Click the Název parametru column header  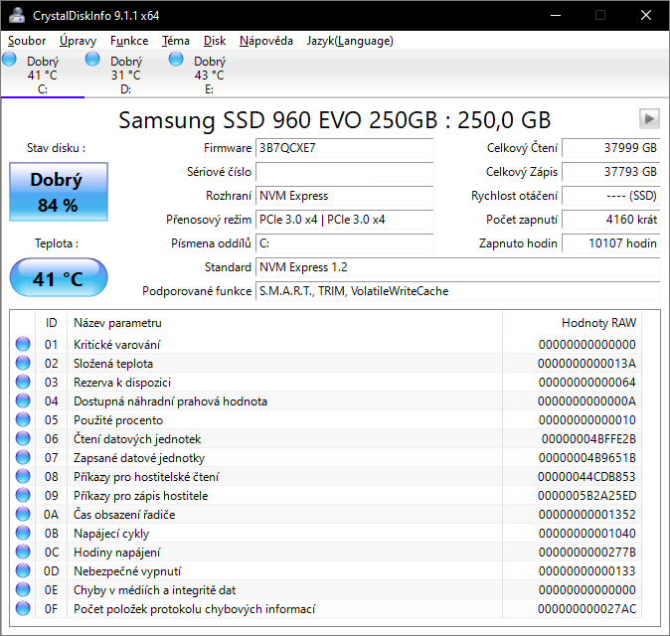pyautogui.click(x=284, y=323)
